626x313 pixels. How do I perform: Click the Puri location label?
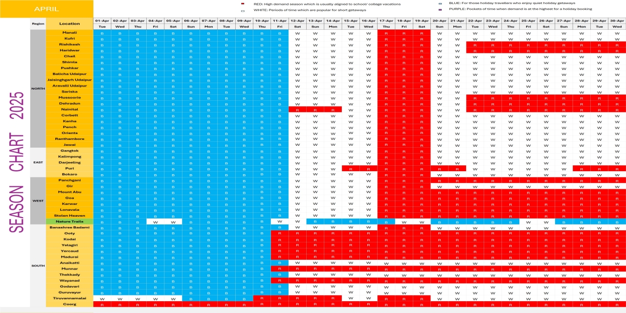[69, 168]
